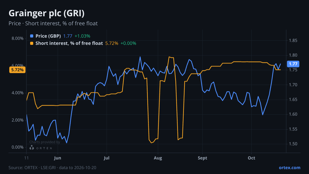Select the Price (GBP) legend label

[48, 36]
